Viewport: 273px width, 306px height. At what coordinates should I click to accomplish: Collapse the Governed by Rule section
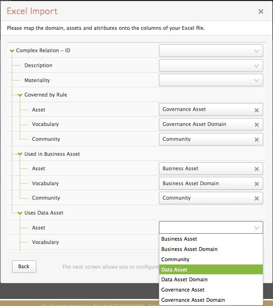click(20, 95)
